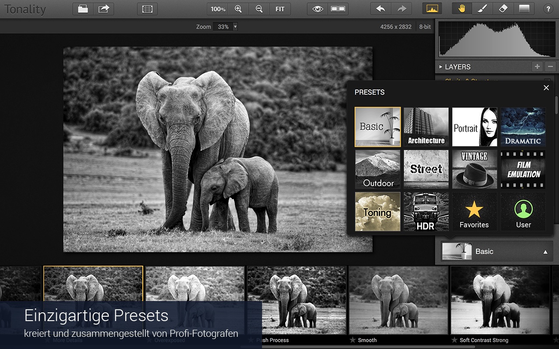Expand the LAYERS panel triangle

click(x=441, y=67)
